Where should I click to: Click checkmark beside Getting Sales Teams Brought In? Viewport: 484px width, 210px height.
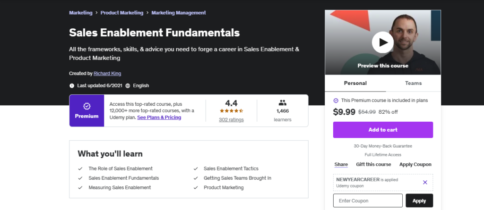click(x=196, y=178)
